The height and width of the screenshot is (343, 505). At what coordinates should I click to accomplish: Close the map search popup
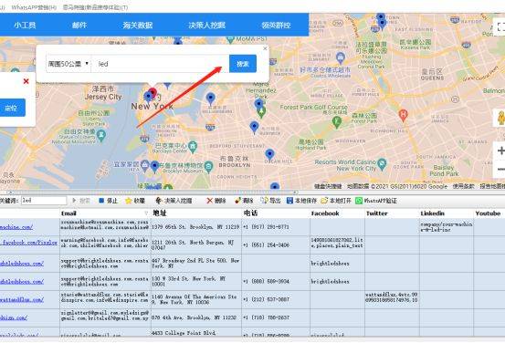[x=265, y=48]
